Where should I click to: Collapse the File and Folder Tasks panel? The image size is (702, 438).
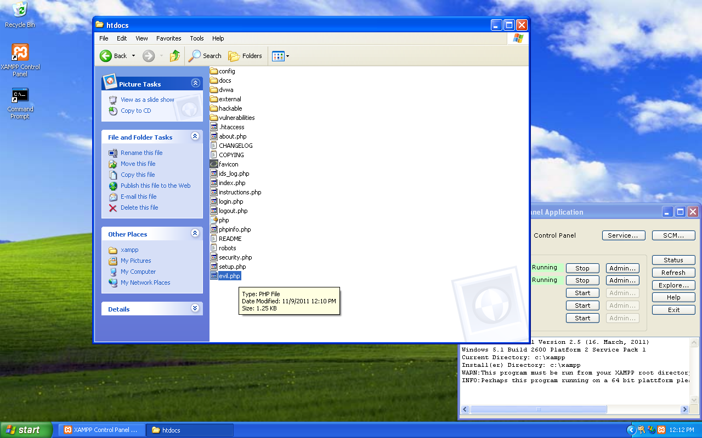pos(195,136)
